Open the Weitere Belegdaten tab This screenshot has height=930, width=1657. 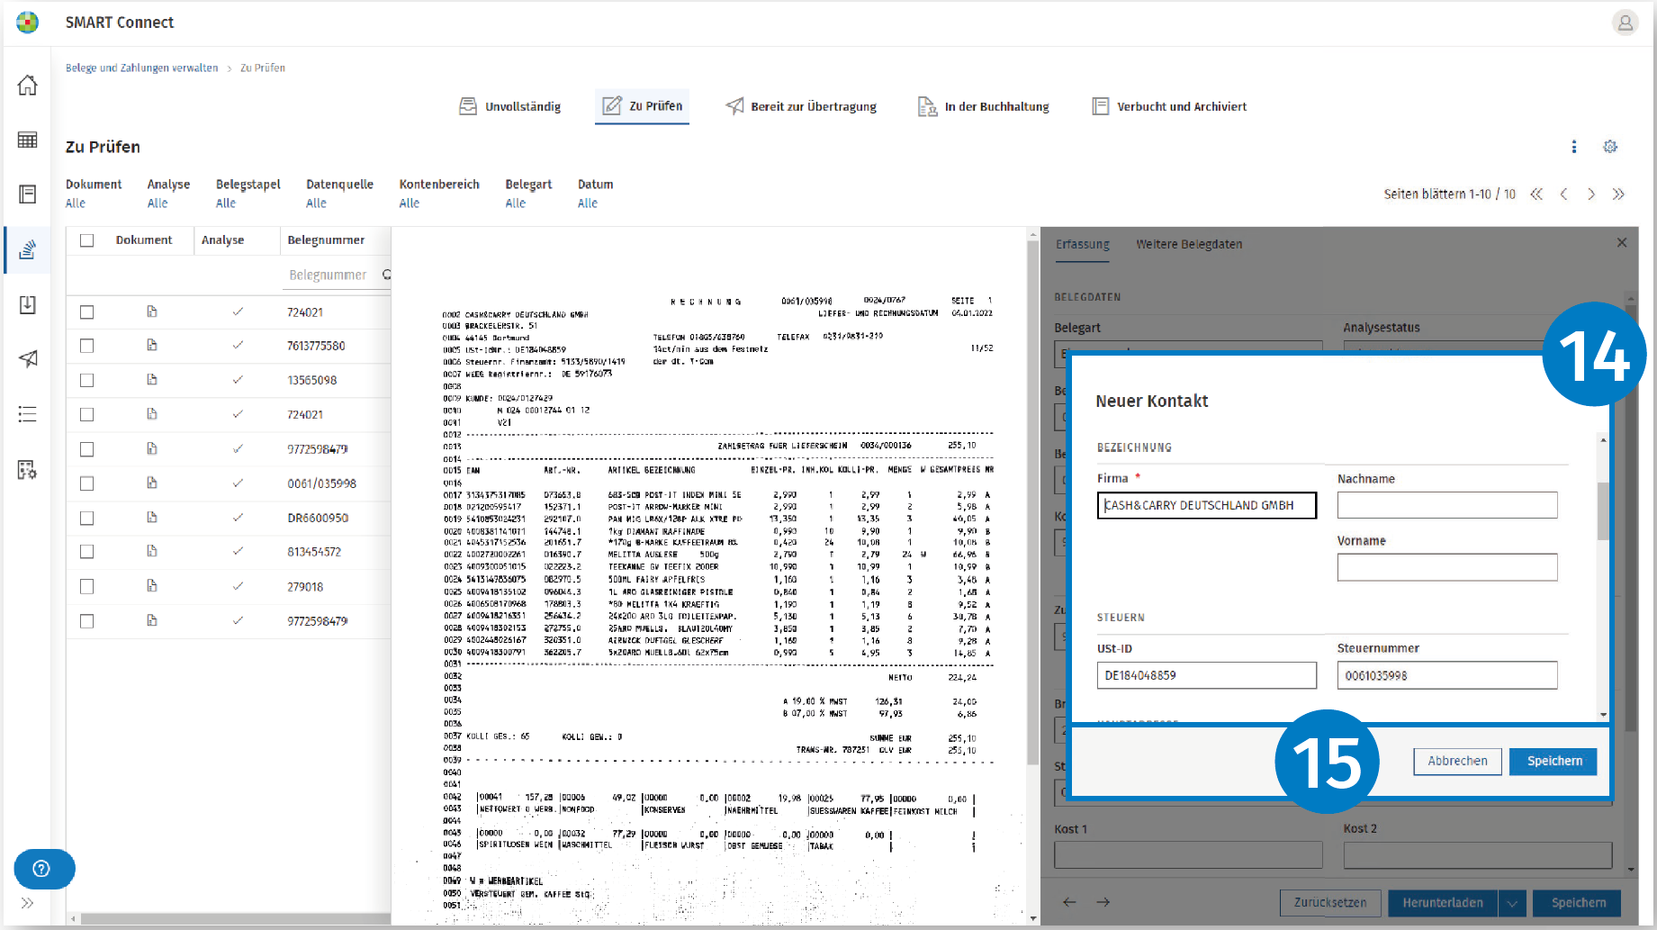tap(1188, 244)
